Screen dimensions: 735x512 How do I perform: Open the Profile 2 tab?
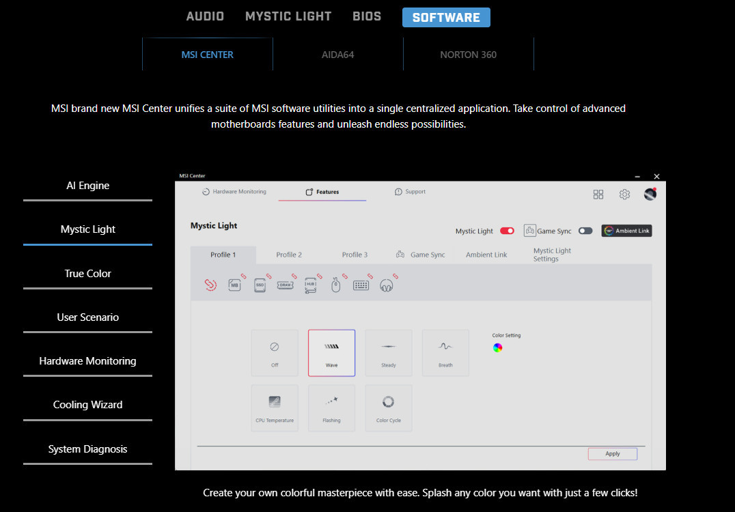pyautogui.click(x=289, y=255)
